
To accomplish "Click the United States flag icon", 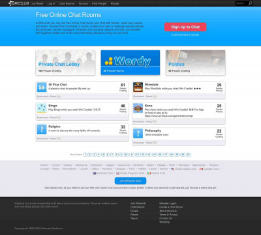I will point(172,169).
